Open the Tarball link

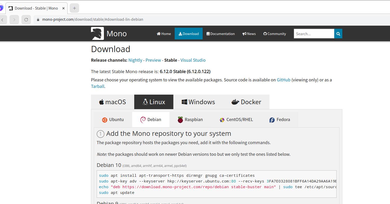[98, 86]
